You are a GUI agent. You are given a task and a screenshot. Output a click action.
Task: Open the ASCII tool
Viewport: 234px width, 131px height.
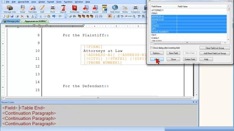(105, 9)
